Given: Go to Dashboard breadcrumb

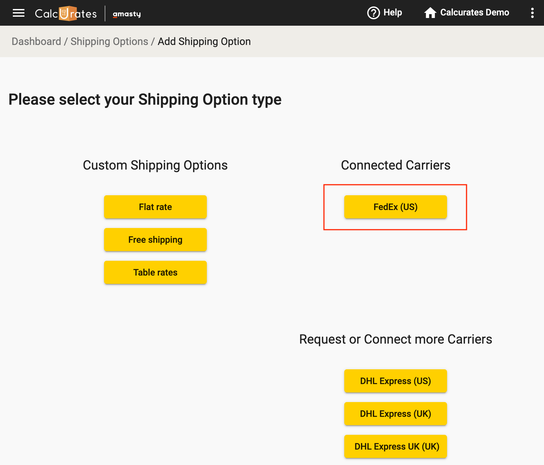Looking at the screenshot, I should [x=36, y=41].
